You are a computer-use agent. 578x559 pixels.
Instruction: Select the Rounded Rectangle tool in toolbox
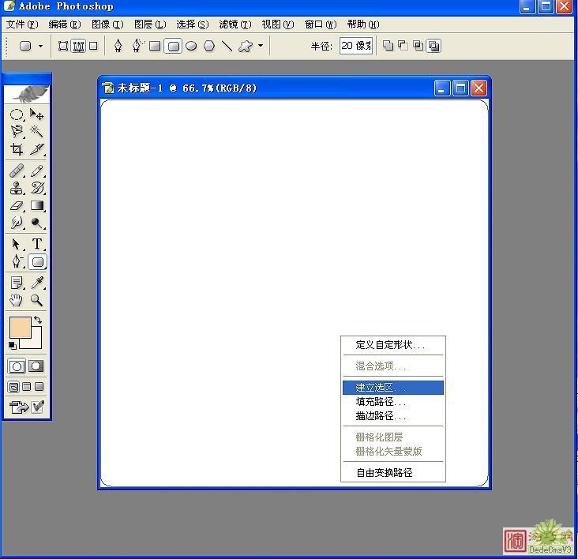point(37,262)
